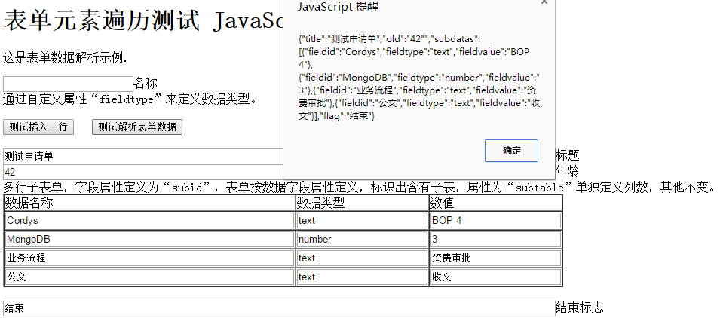Image resolution: width=720 pixels, height=318 pixels.
Task: Click the 多行子表单 subtable description line
Action: click(359, 187)
